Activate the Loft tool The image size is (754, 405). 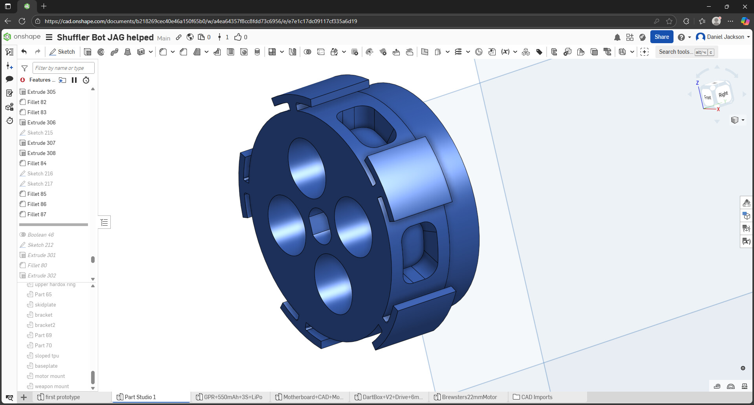[128, 52]
